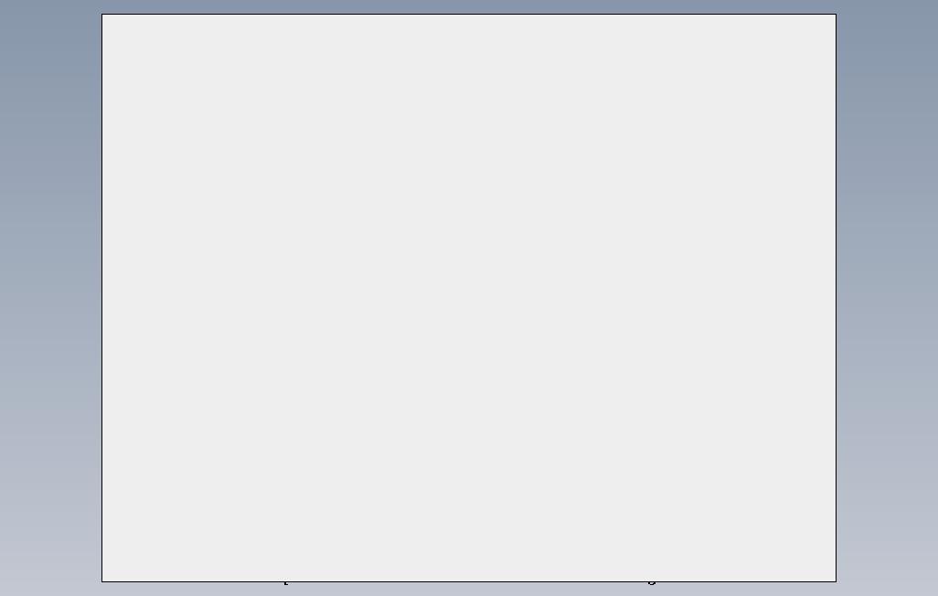Click the blank drawing sheet center
Screen dimensions: 938x596
469,297
